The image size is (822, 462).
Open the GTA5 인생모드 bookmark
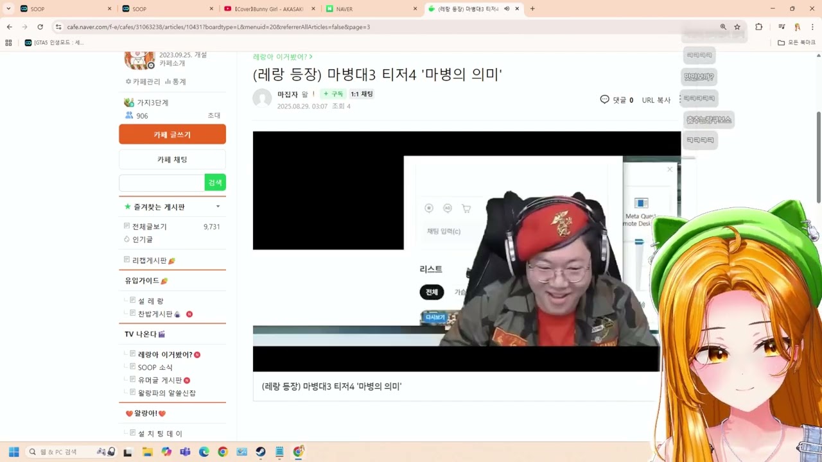click(x=54, y=42)
